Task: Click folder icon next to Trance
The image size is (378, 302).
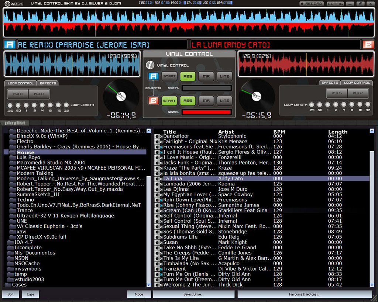Action: (13, 211)
